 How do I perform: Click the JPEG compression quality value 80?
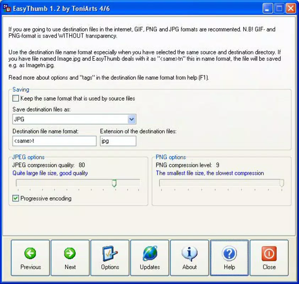(x=82, y=165)
